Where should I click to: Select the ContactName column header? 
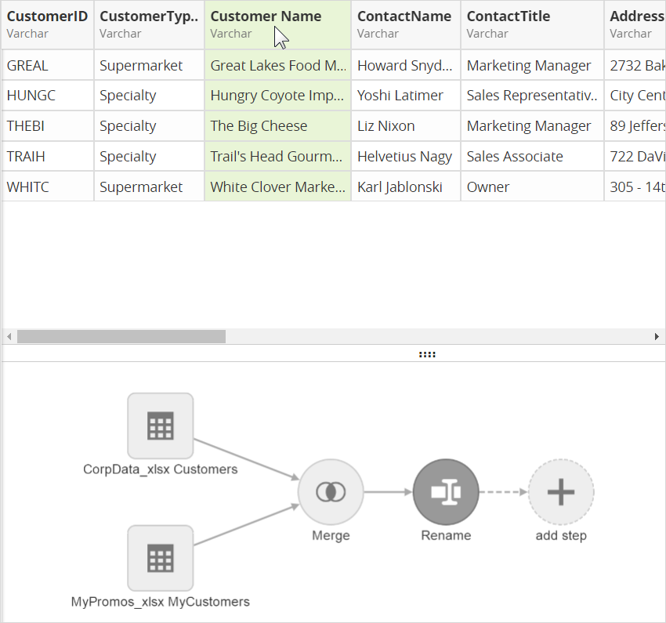pyautogui.click(x=405, y=24)
